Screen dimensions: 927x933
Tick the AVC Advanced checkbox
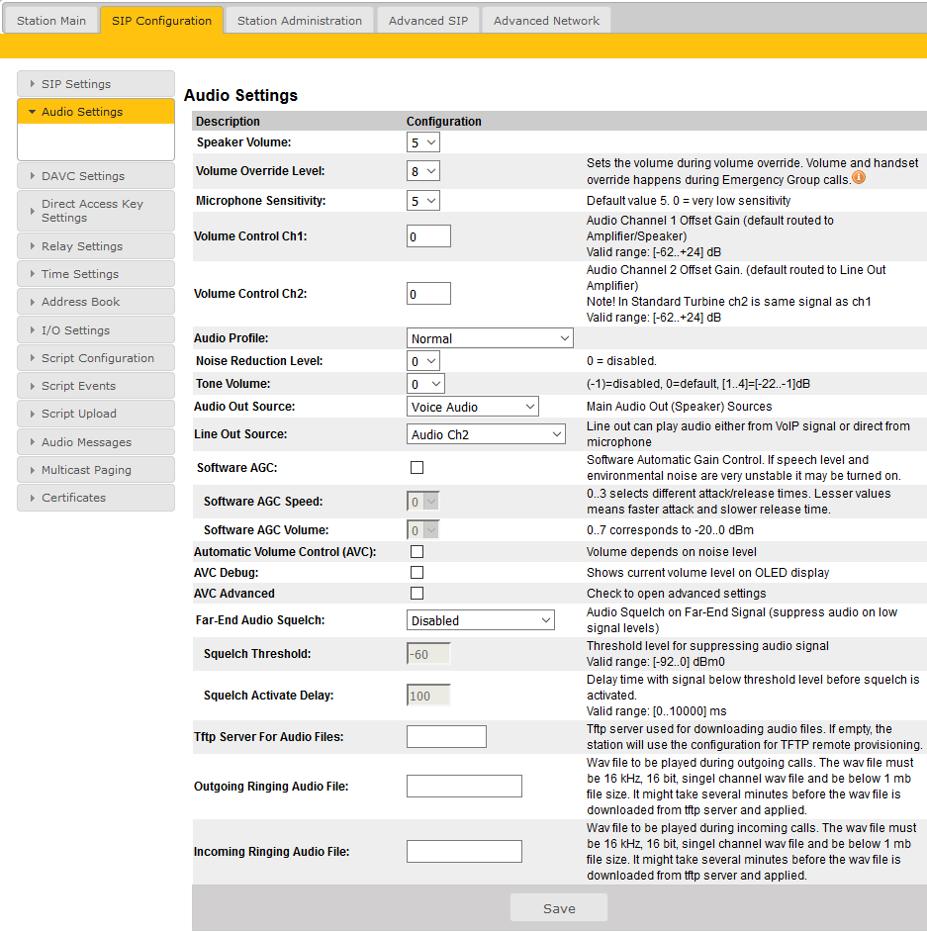coord(417,593)
